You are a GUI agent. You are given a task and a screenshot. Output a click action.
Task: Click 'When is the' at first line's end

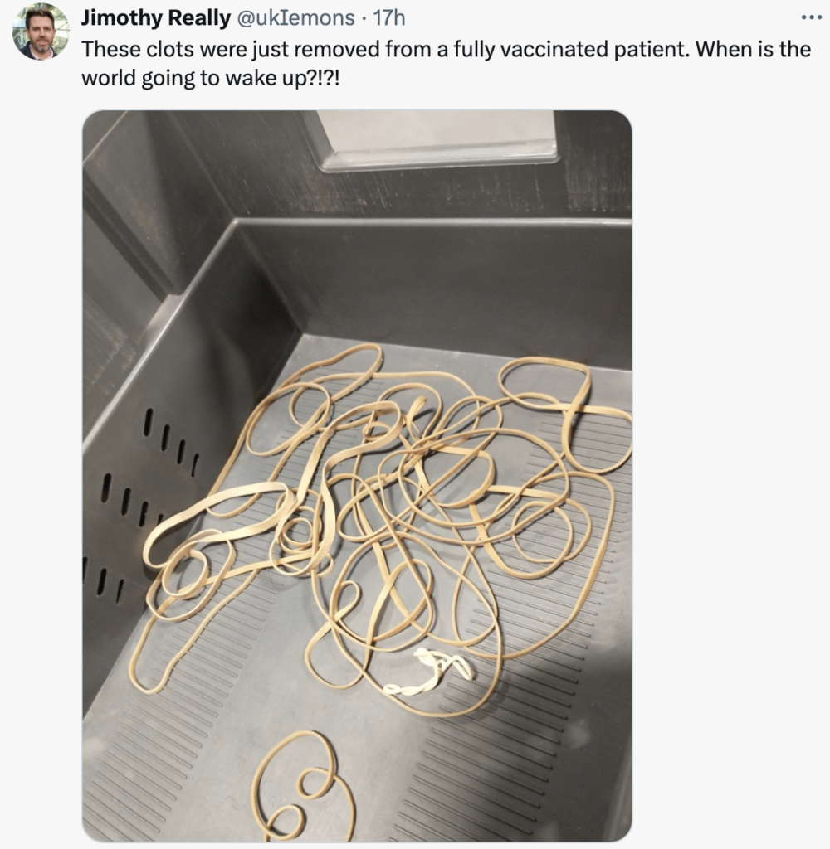(x=754, y=49)
